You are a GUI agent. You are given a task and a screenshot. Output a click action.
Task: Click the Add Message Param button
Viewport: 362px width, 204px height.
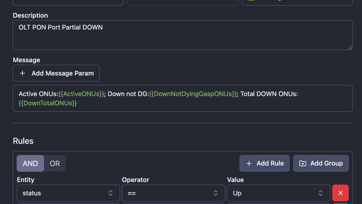point(56,73)
